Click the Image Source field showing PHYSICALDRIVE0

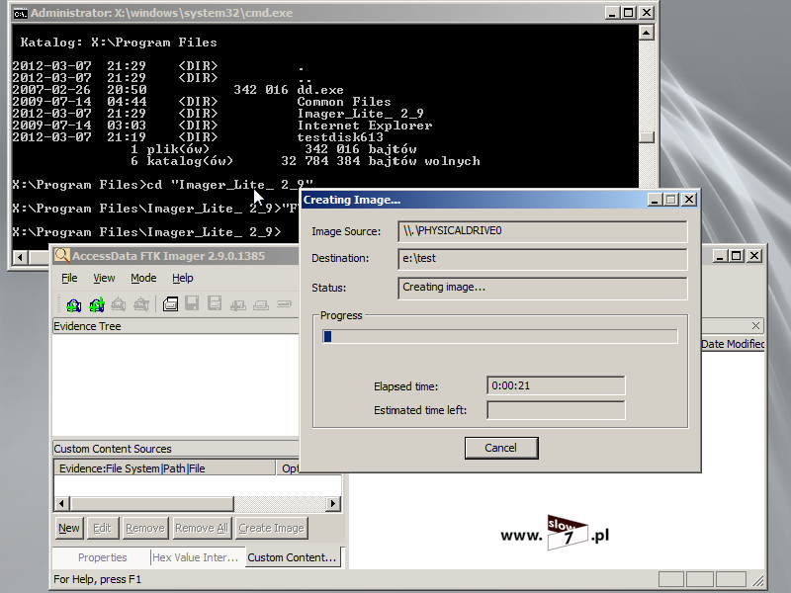pos(542,231)
